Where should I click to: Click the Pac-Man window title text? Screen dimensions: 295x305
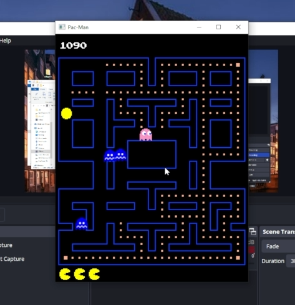pyautogui.click(x=78, y=27)
